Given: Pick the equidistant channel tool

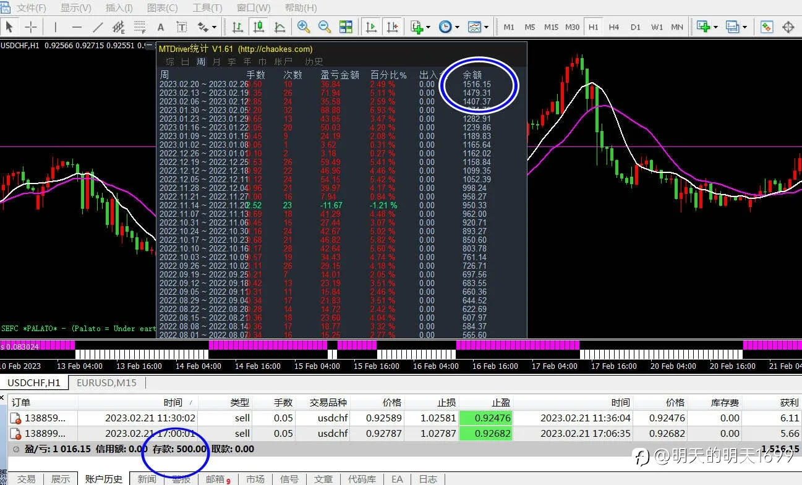Looking at the screenshot, I should point(119,27).
